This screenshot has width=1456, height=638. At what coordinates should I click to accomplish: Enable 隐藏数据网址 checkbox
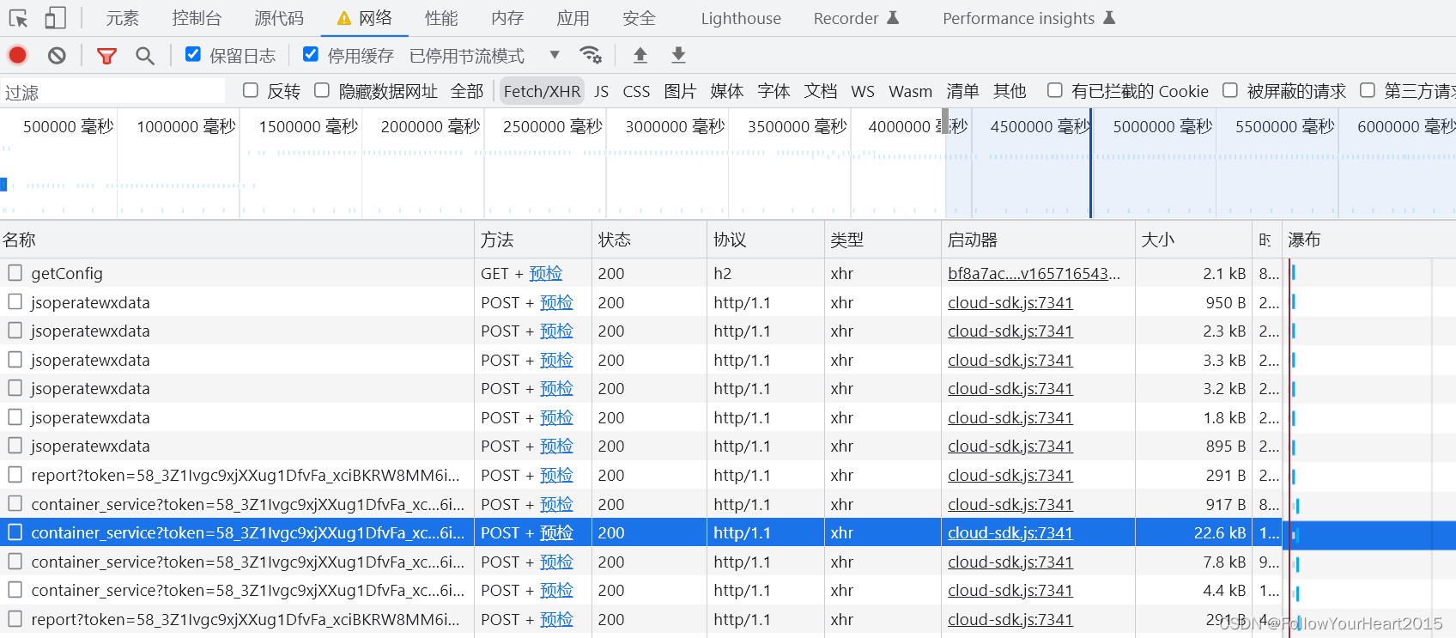coord(322,90)
